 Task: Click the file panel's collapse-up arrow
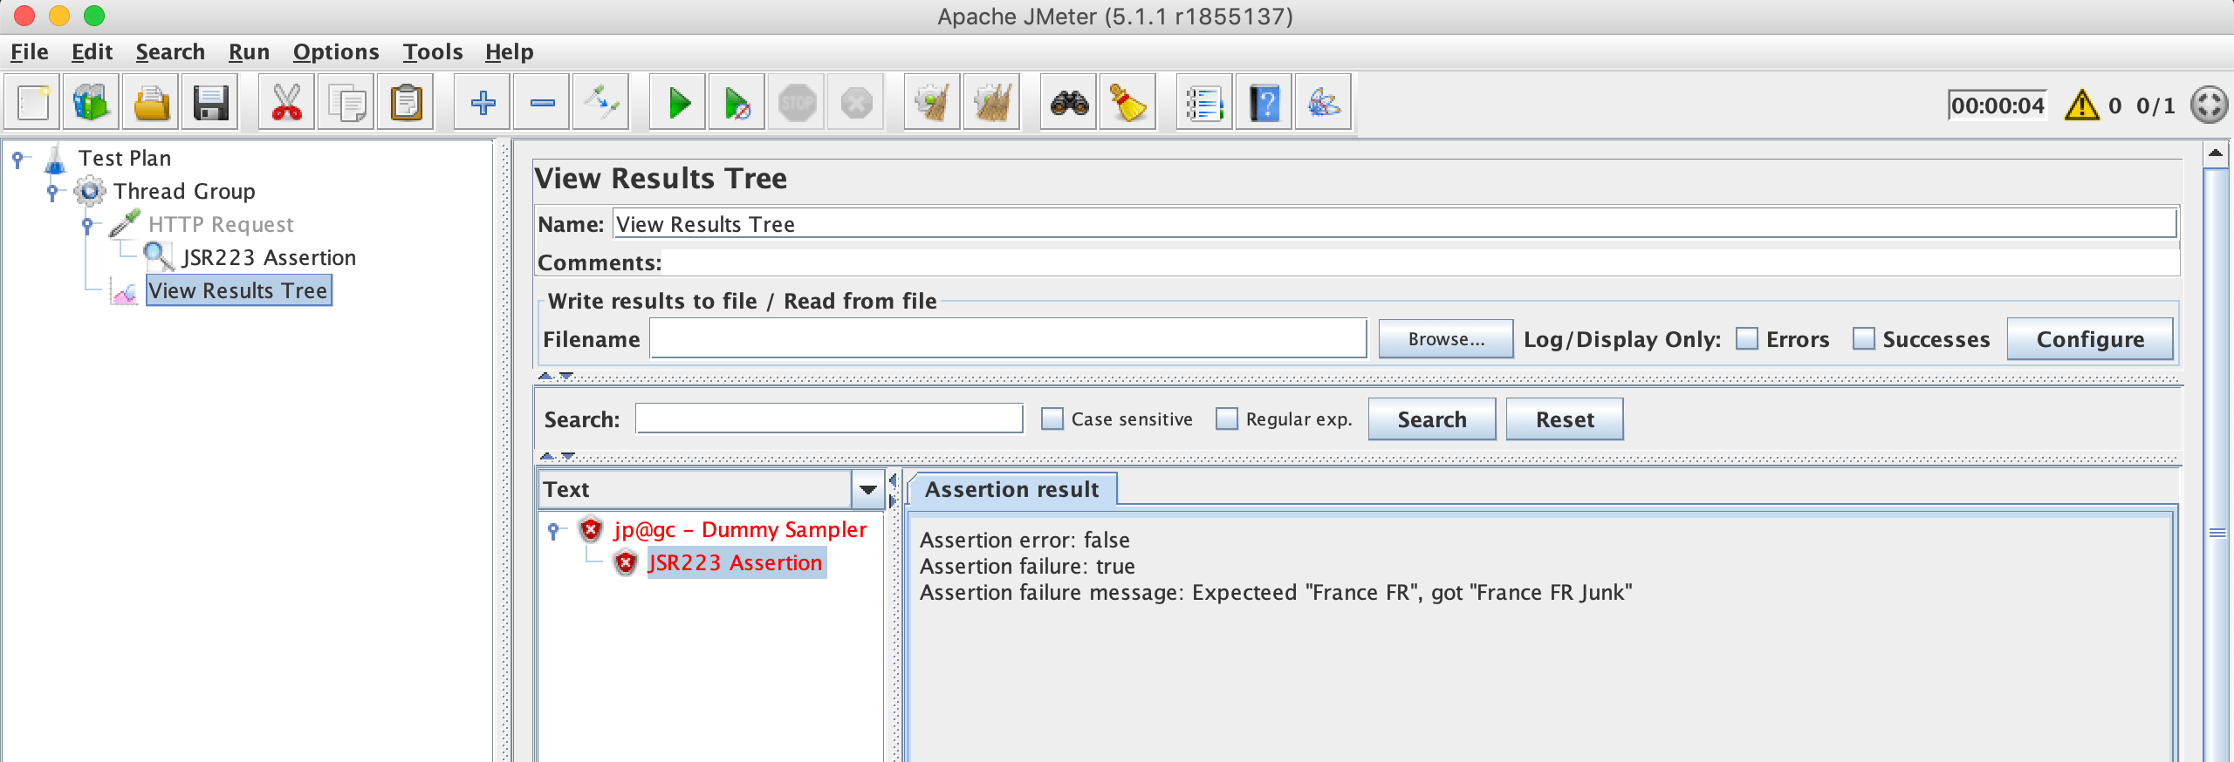click(545, 377)
